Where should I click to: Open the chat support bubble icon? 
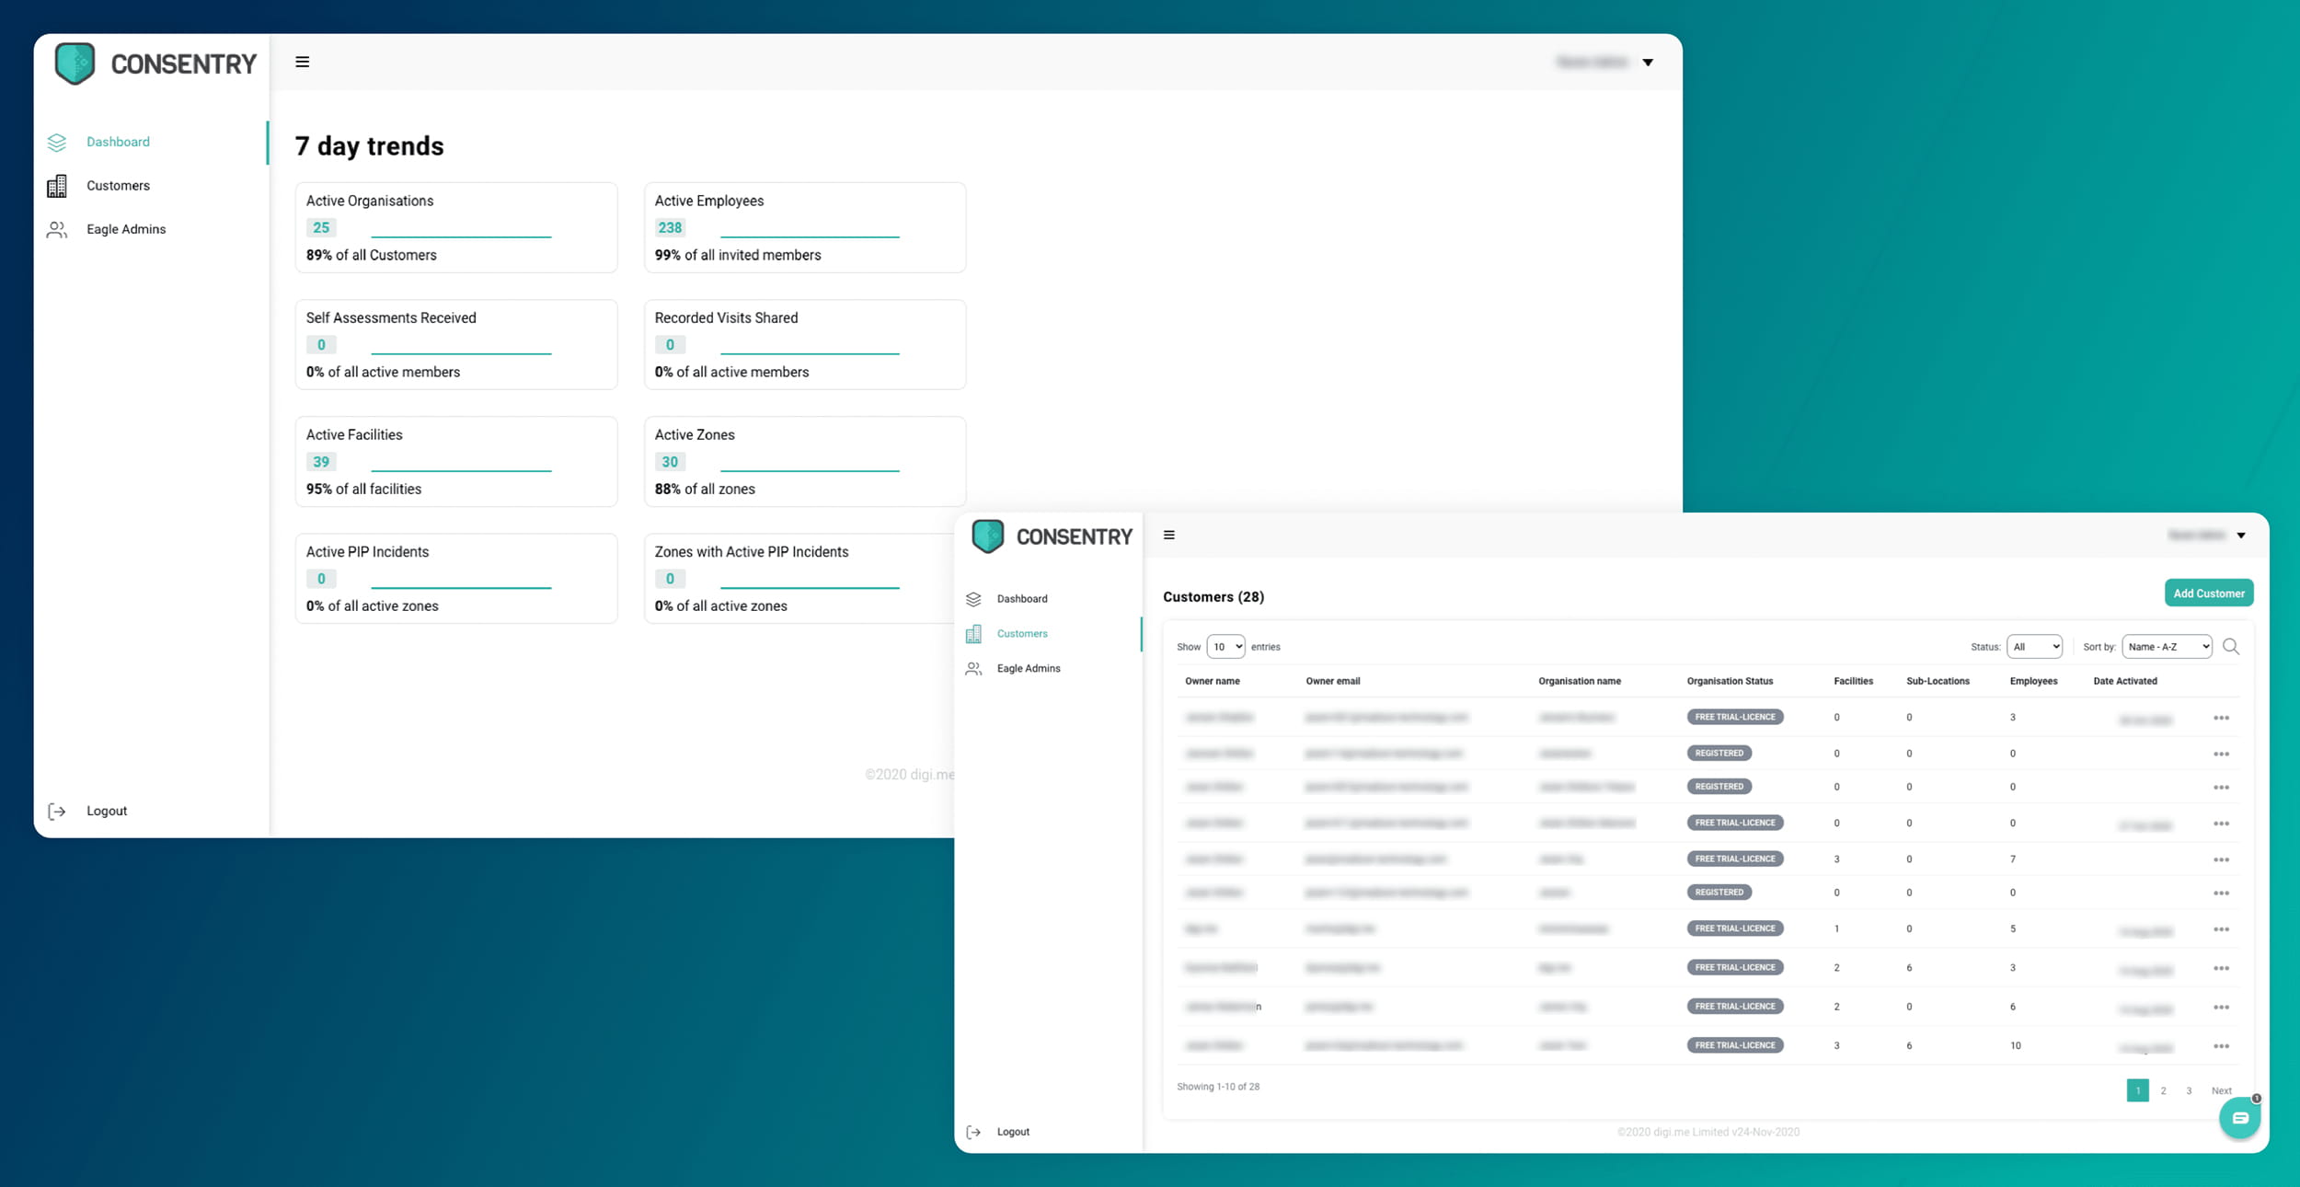[2239, 1118]
